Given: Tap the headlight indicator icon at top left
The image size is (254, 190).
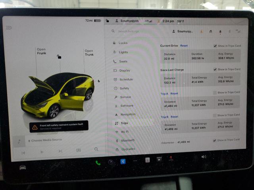Looking at the screenshot, I should 9,28.
